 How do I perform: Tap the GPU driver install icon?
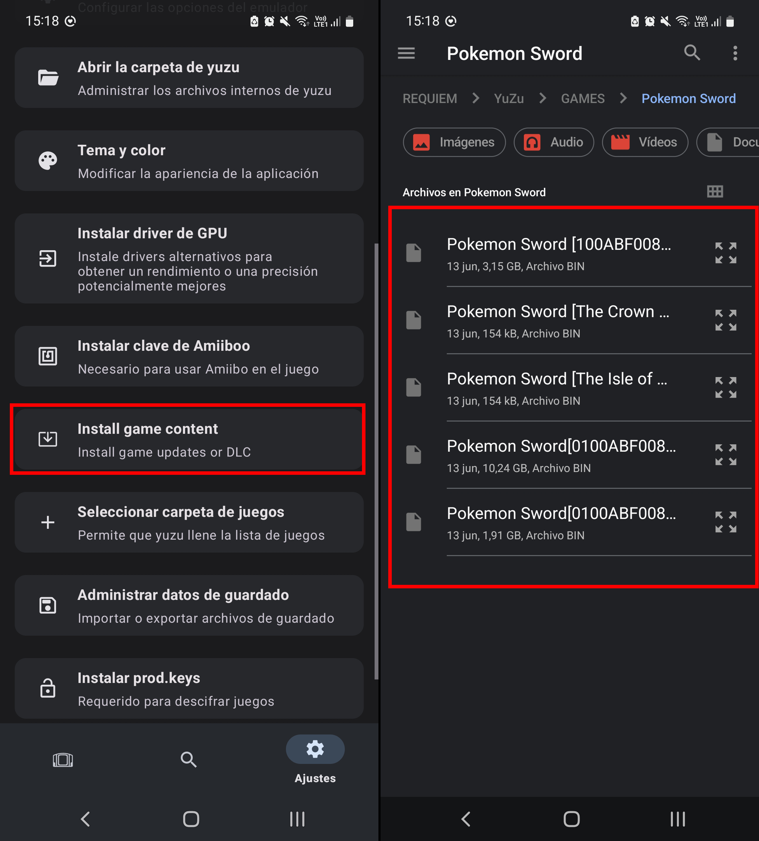[x=48, y=259]
